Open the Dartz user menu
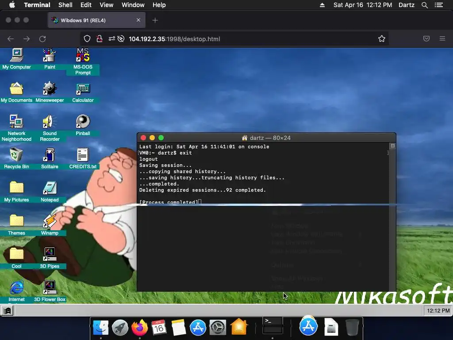 click(406, 5)
